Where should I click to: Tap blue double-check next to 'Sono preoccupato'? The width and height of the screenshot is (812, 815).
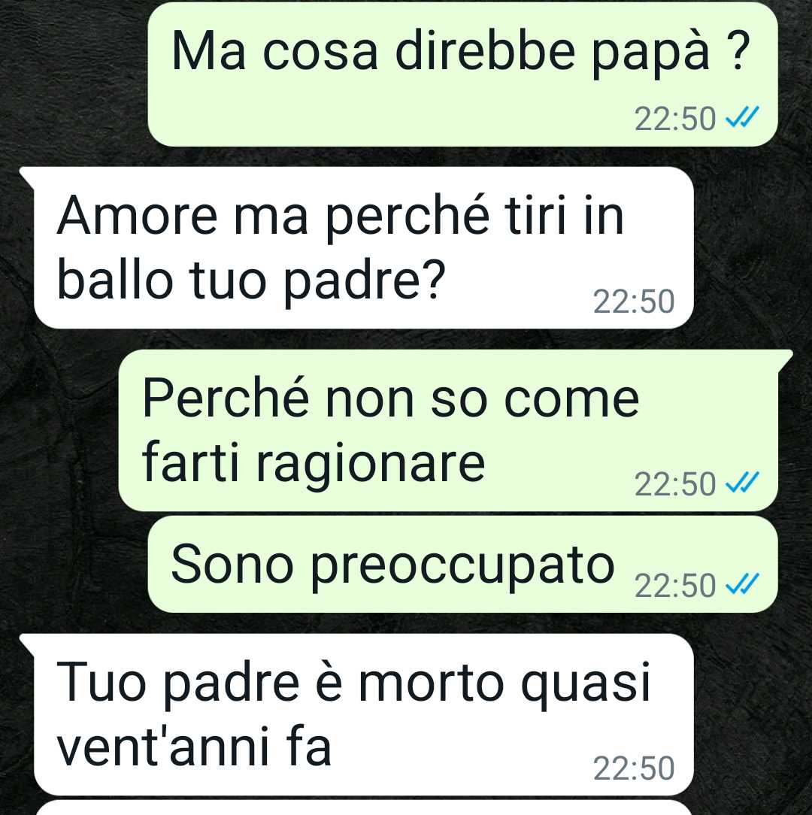click(742, 584)
